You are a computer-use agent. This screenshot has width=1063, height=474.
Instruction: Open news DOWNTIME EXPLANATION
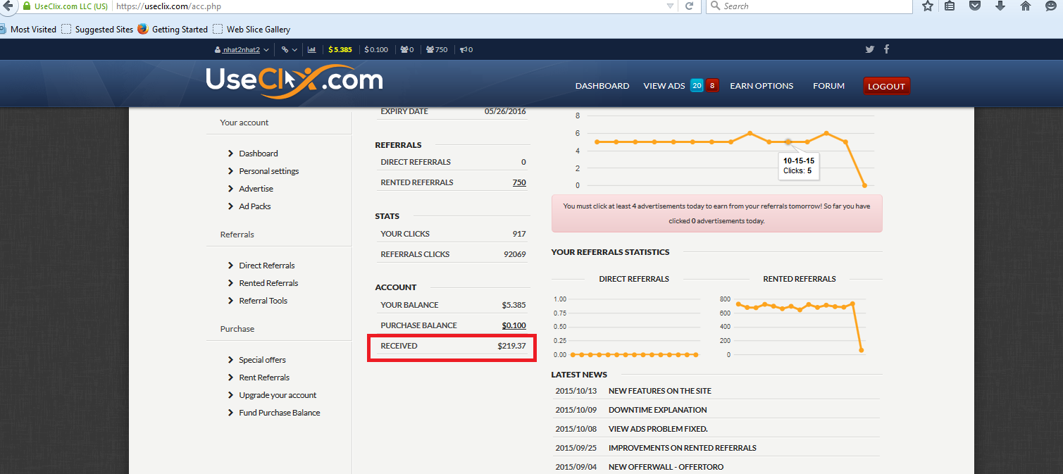657,410
